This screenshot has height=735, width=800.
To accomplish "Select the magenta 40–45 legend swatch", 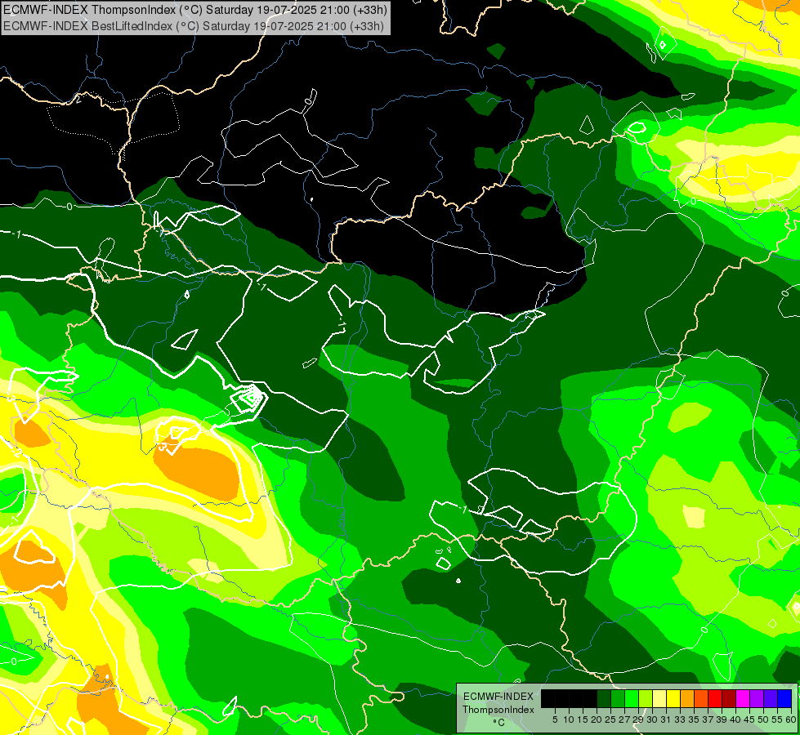I will point(743,698).
